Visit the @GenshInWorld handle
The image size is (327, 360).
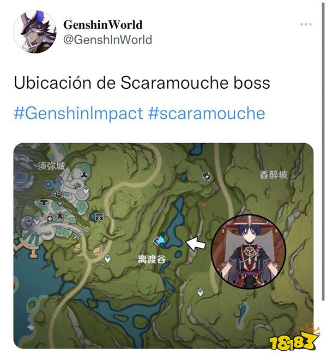coord(107,40)
